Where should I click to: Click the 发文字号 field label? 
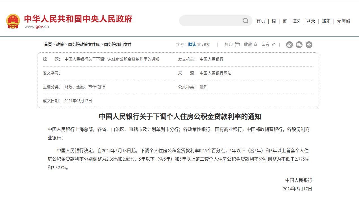tap(52, 73)
